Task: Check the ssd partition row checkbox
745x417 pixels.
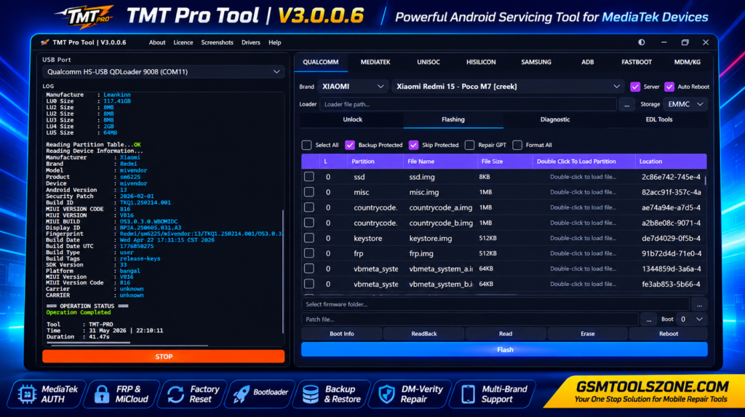Action: coord(309,176)
